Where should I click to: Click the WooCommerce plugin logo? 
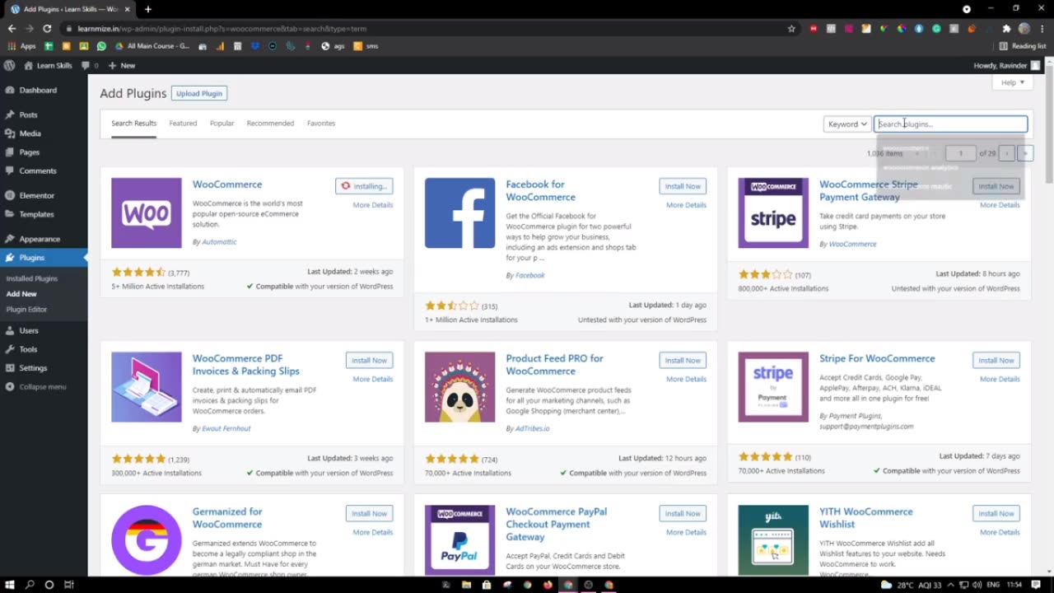click(147, 212)
